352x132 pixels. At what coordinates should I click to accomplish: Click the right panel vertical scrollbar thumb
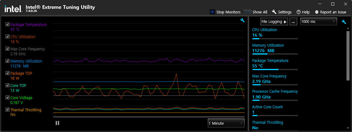(x=348, y=56)
